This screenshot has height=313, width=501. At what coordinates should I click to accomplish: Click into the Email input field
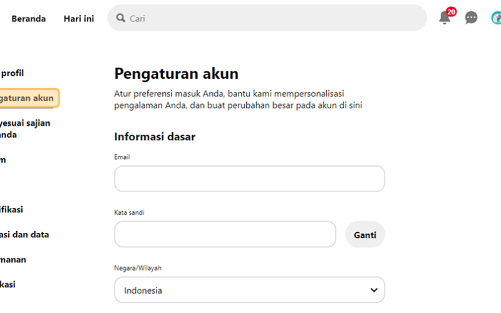(249, 179)
